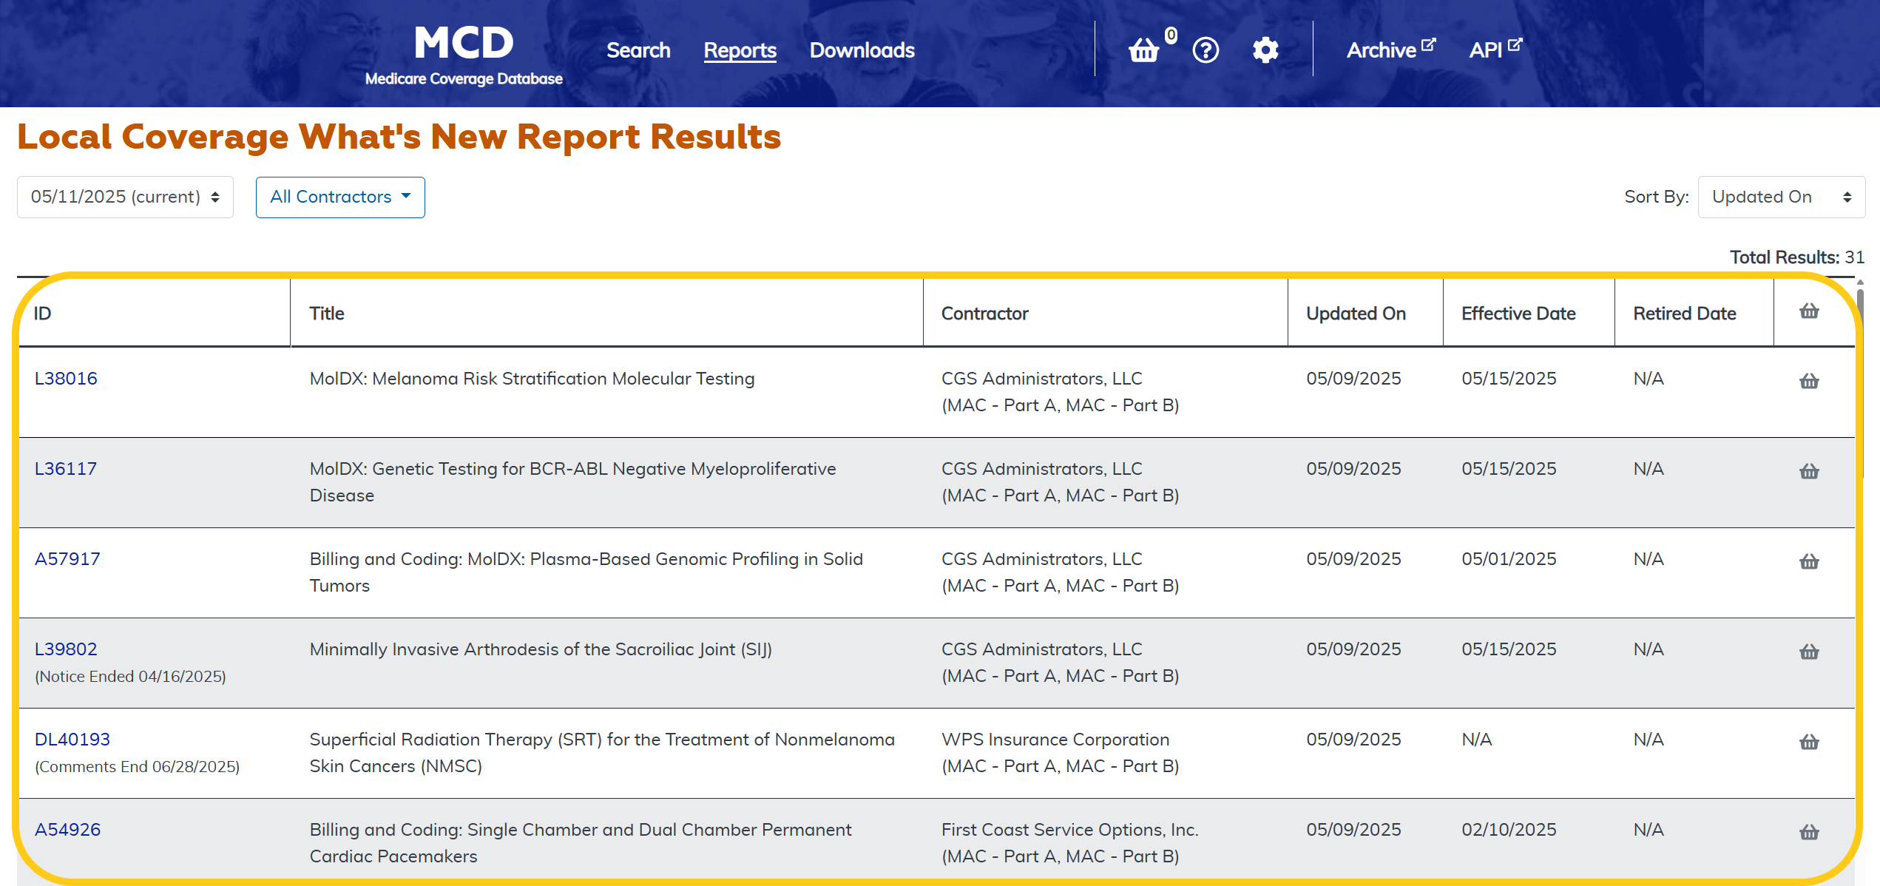Open the Sort By dropdown
The image size is (1880, 886).
(x=1781, y=197)
